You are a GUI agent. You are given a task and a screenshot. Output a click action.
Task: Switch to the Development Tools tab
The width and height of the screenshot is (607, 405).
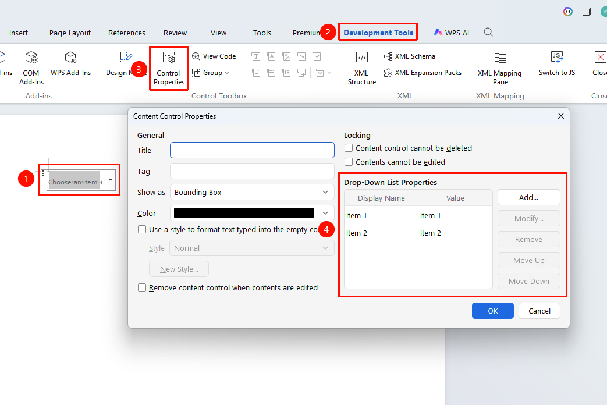click(x=378, y=33)
